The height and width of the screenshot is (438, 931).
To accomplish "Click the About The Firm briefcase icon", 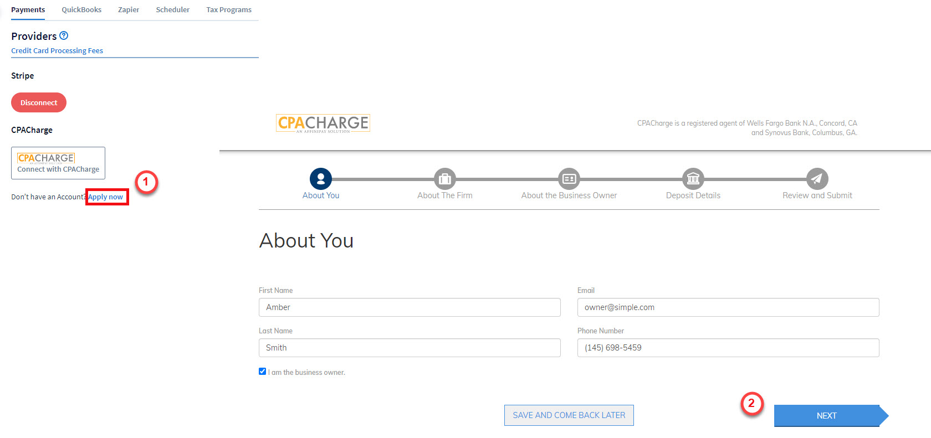I will click(444, 179).
